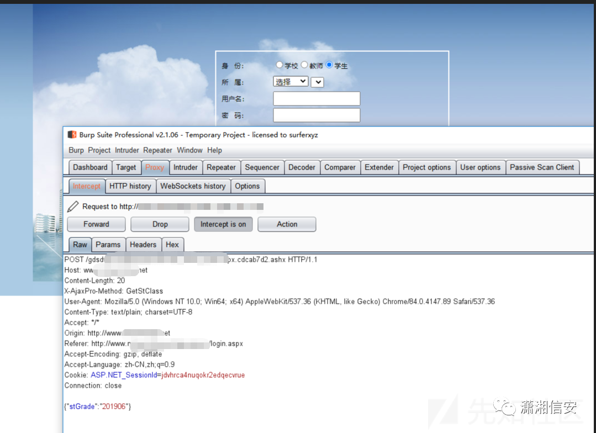
Task: Click the Content-Length: 20 line
Action: click(x=94, y=281)
